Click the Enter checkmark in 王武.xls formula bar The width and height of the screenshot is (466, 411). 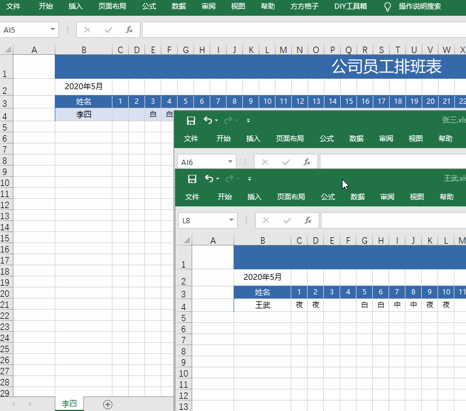[x=287, y=220]
